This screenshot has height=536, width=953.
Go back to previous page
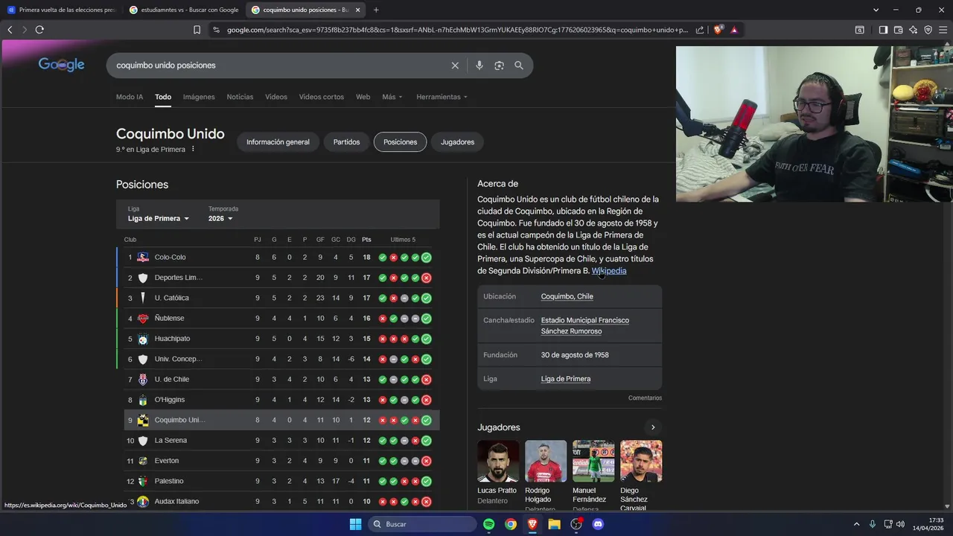pos(10,30)
